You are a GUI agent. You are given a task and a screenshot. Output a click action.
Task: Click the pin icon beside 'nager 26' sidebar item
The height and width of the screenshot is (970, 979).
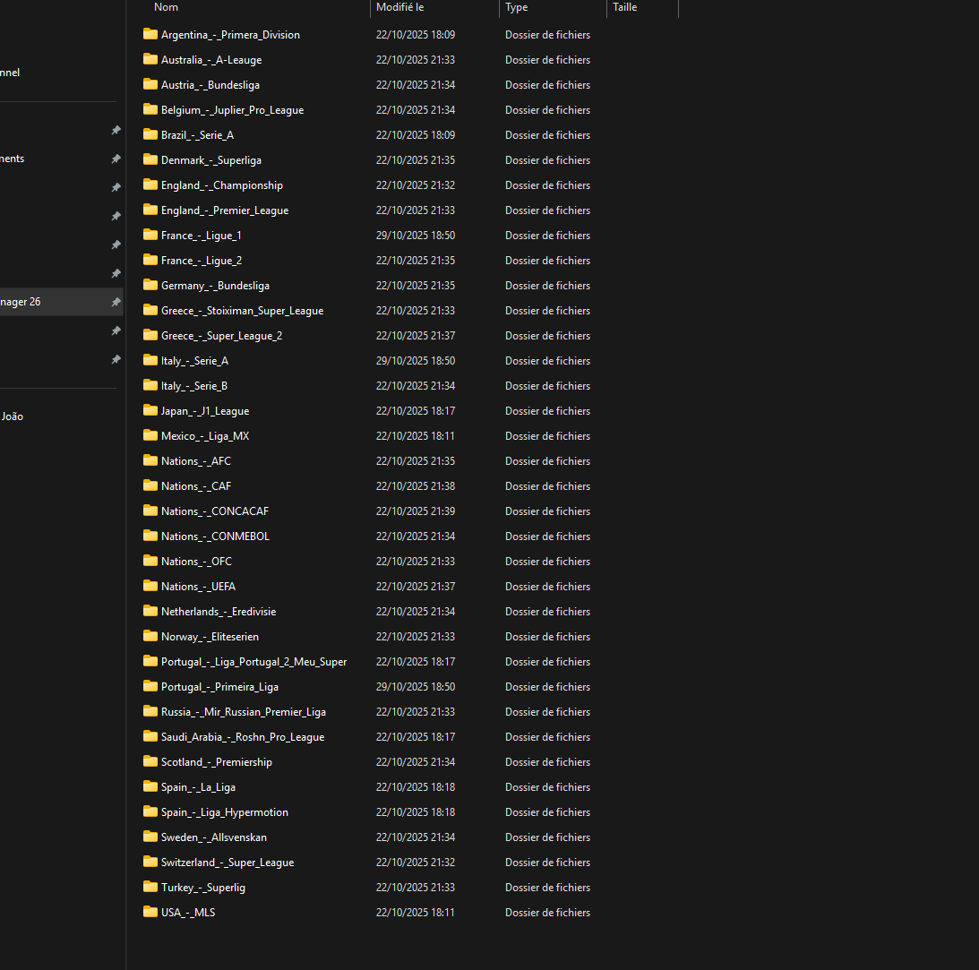click(x=116, y=302)
